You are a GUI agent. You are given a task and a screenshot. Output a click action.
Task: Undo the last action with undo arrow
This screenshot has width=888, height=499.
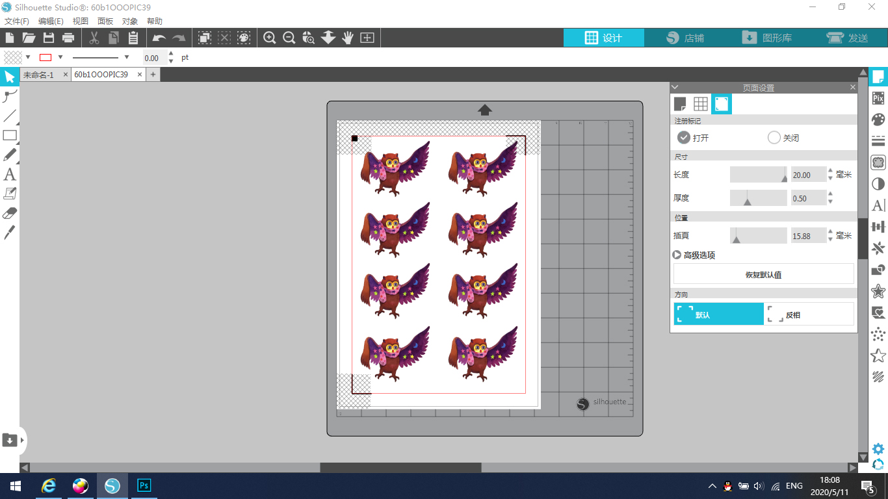pos(159,38)
